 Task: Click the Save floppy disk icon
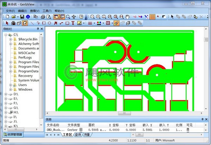coord(22,16)
